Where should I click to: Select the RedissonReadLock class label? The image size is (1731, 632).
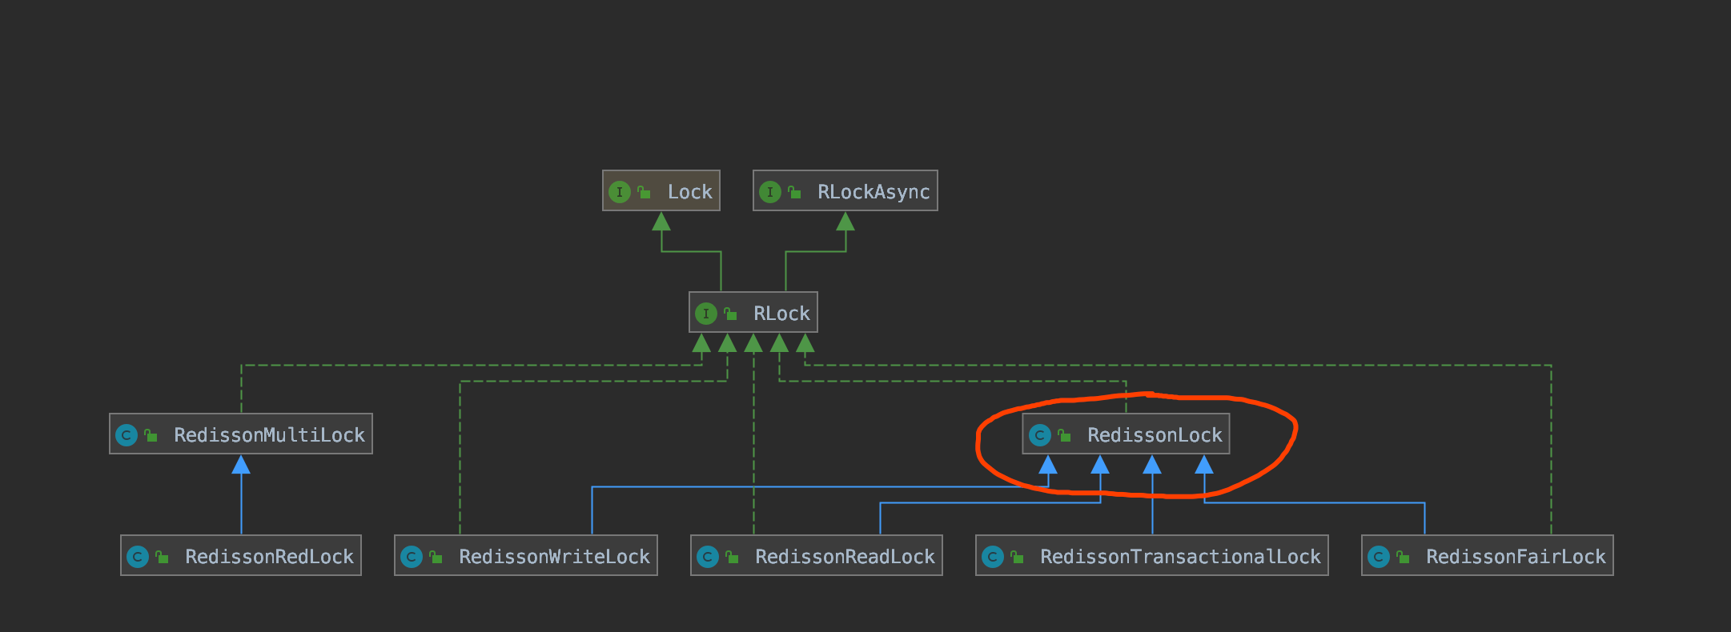click(845, 557)
